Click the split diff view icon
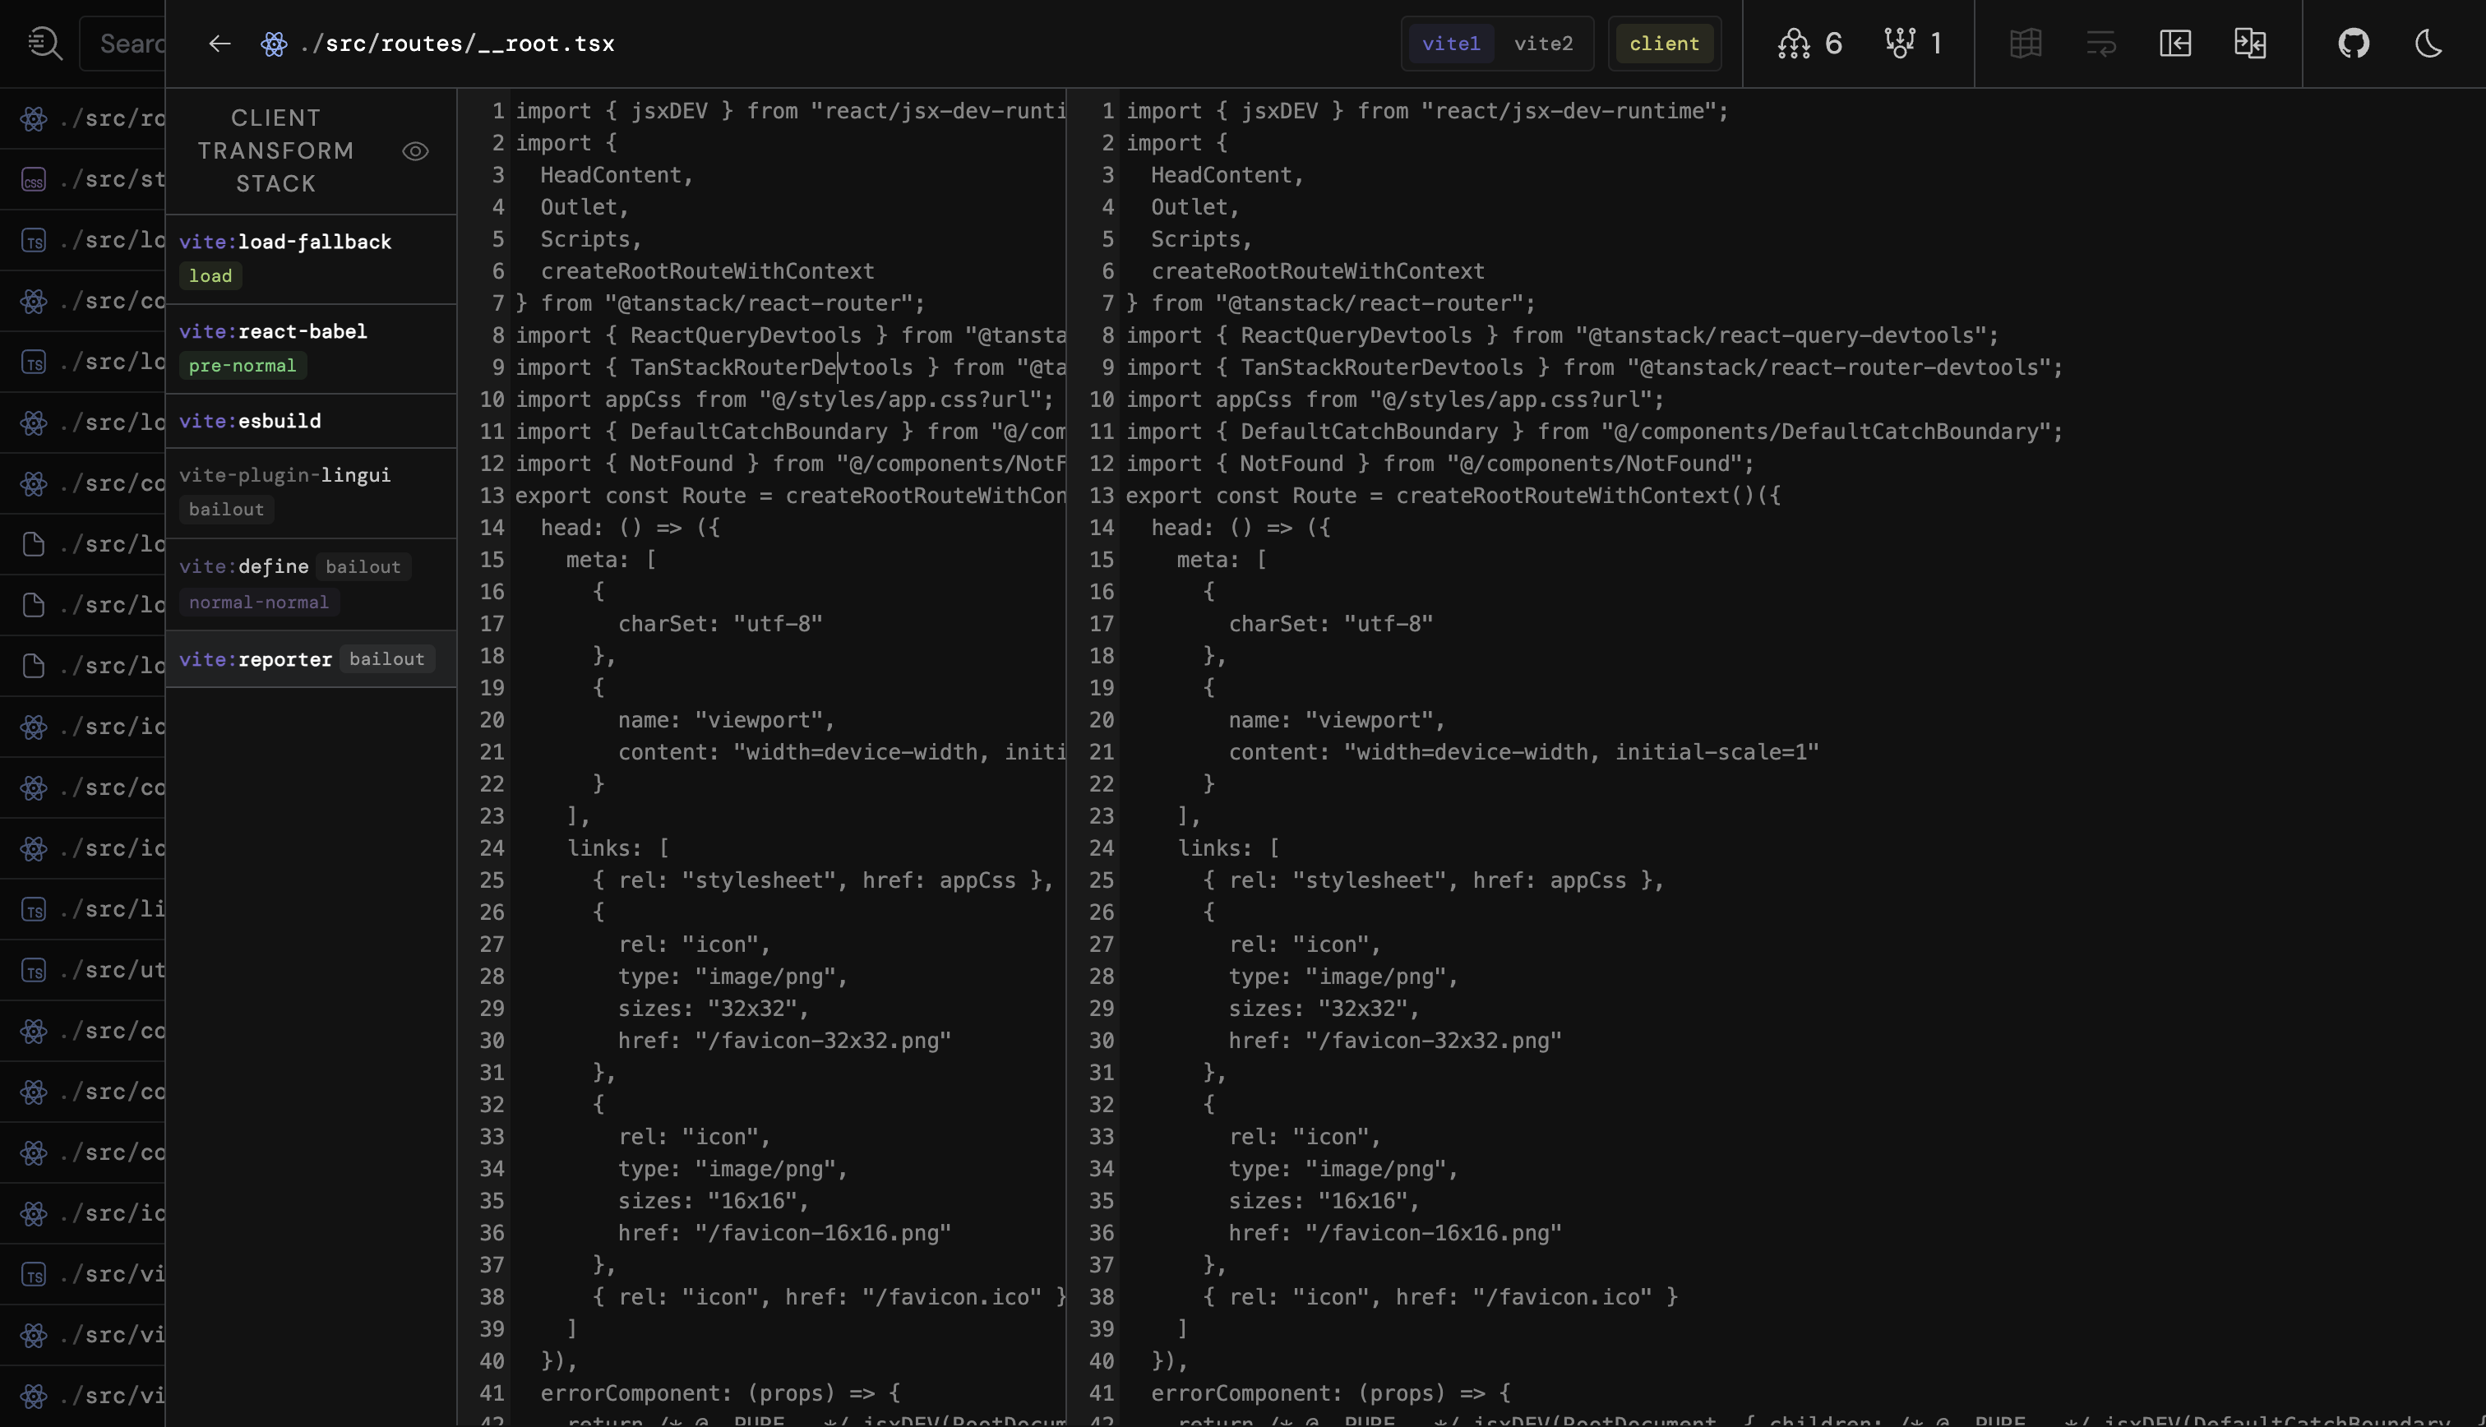Viewport: 2486px width, 1427px height. [x=2250, y=43]
